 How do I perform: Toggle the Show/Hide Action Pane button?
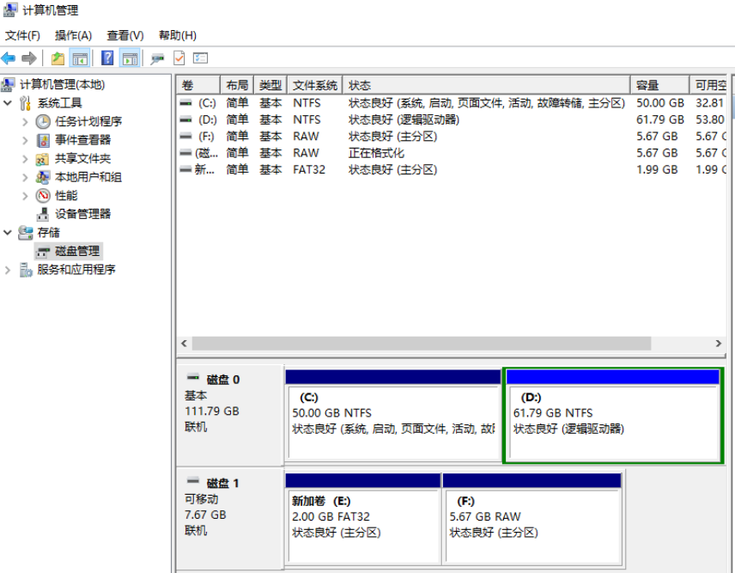130,58
